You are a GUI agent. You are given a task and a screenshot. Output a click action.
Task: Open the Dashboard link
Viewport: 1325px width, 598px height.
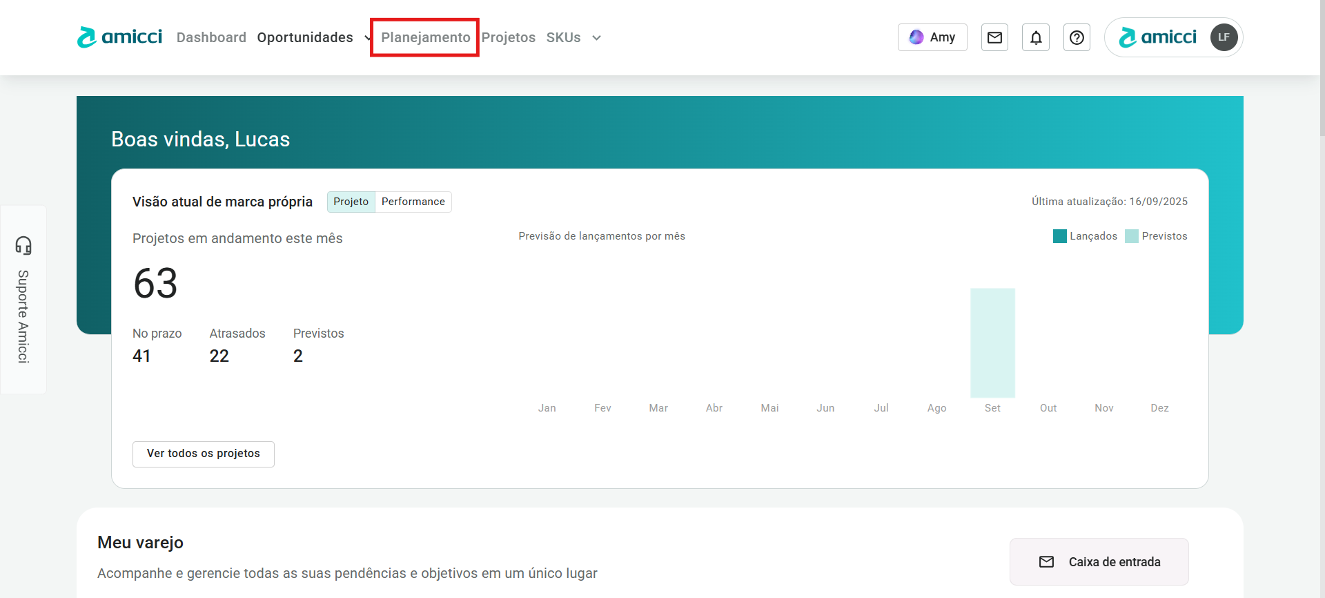click(211, 37)
